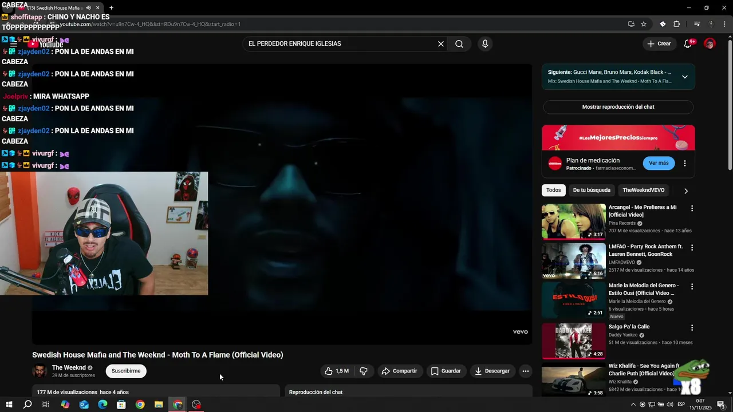
Task: Open options menu for Marie la Melodia video
Action: coord(692,287)
